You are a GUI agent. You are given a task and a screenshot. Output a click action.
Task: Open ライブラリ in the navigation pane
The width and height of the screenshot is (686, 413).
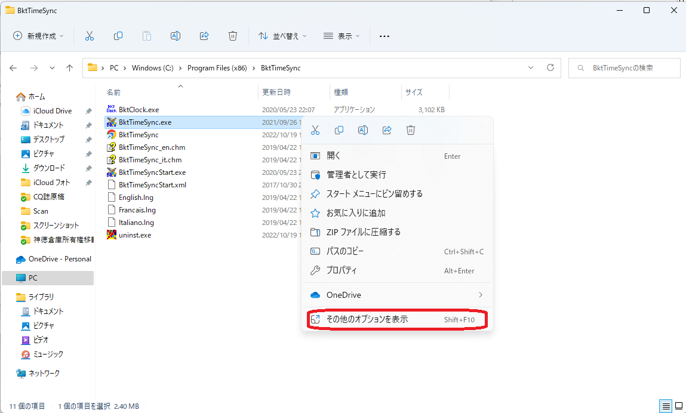(41, 297)
